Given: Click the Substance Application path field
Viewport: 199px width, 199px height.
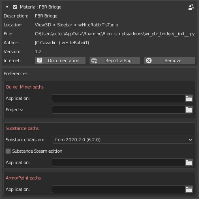Looking at the screenshot, I should tap(118, 162).
